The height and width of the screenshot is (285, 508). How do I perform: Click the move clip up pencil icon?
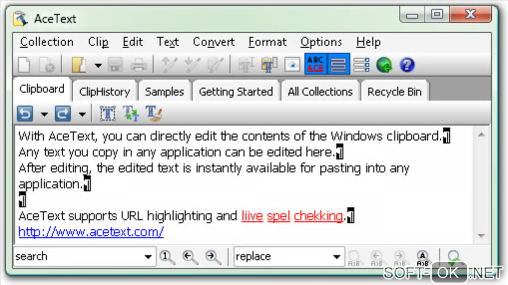pyautogui.click(x=169, y=65)
